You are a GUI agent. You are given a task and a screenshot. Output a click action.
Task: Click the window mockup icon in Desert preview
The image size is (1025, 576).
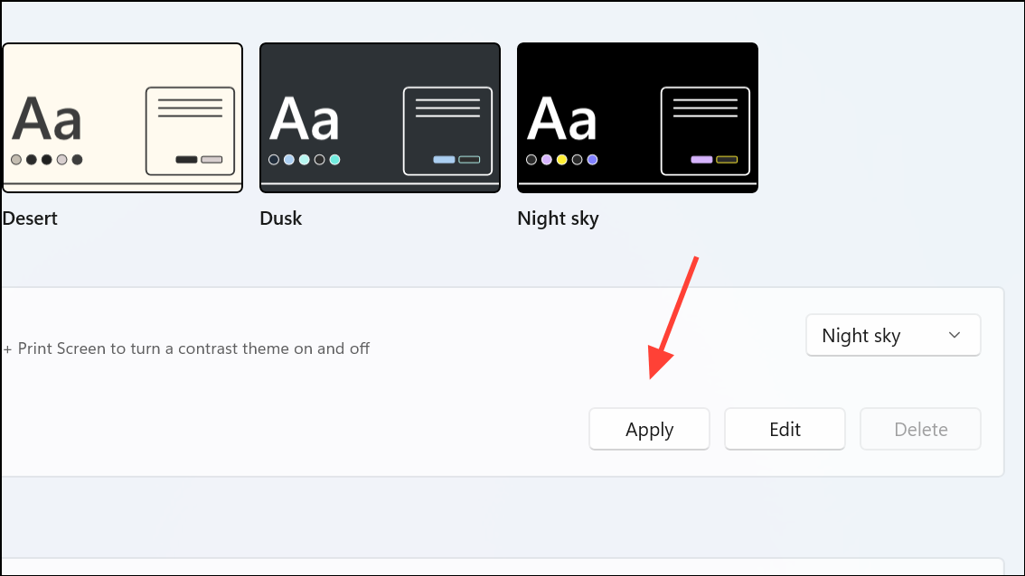pyautogui.click(x=190, y=131)
